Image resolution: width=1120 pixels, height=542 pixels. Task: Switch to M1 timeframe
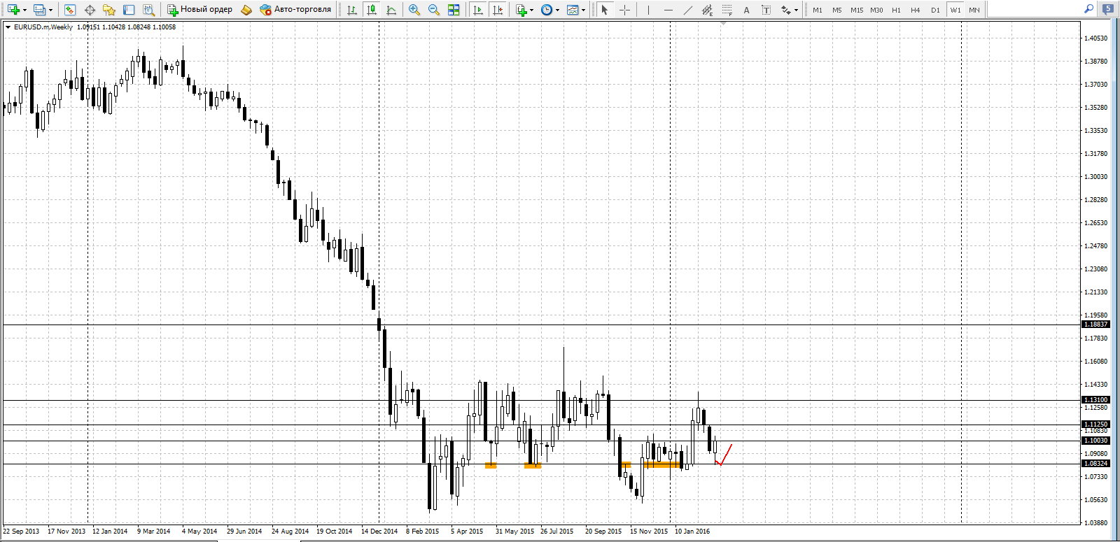(x=818, y=10)
